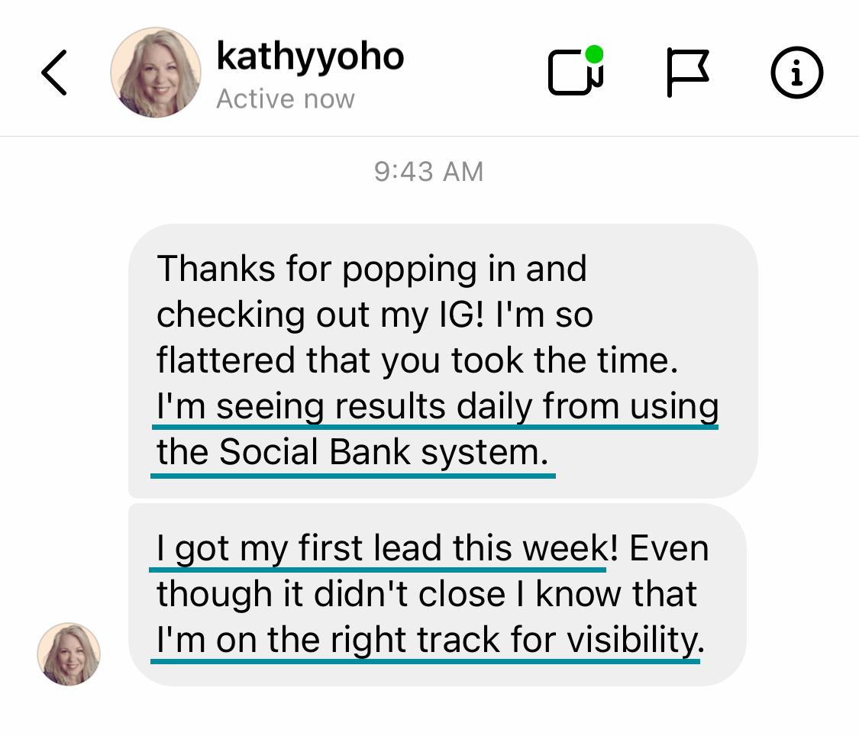The image size is (859, 736).
Task: Click "though it didn't close I know that" line
Action: tap(426, 594)
